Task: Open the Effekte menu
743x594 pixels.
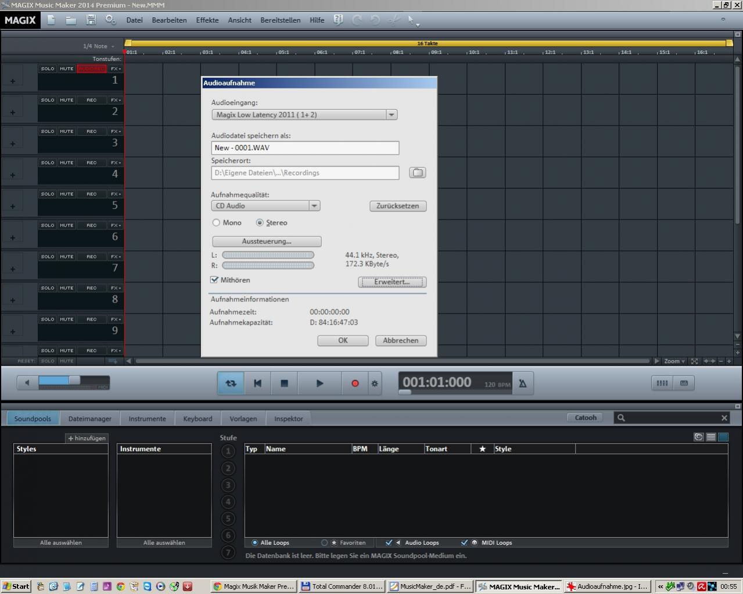Action: point(207,20)
